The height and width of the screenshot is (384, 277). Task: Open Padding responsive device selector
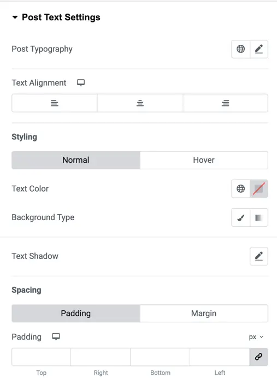[x=56, y=336]
